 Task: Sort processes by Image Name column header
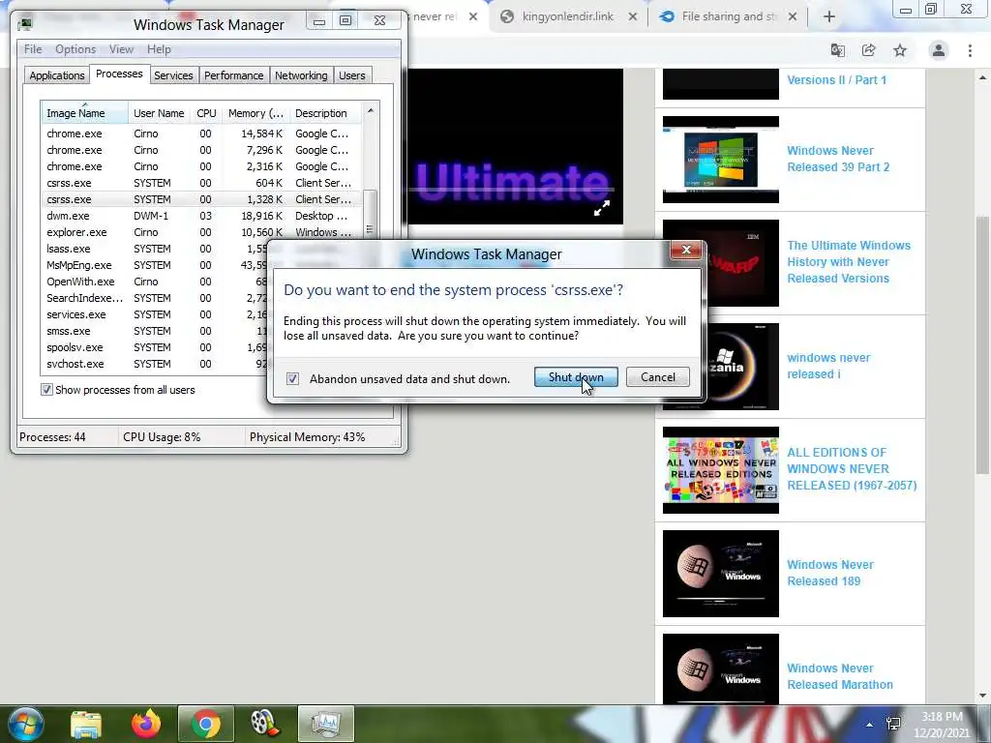[x=85, y=113]
